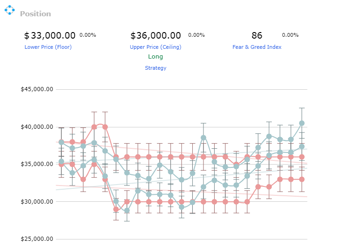Click 0.00% next to the floor price
This screenshot has height=252, width=341.
tap(88, 35)
